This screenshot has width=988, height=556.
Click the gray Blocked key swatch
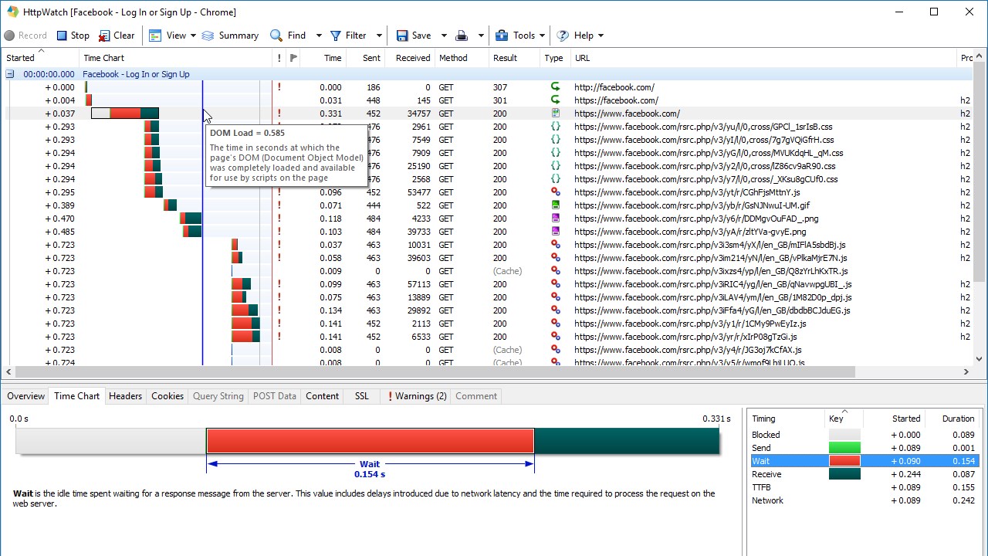click(x=844, y=435)
